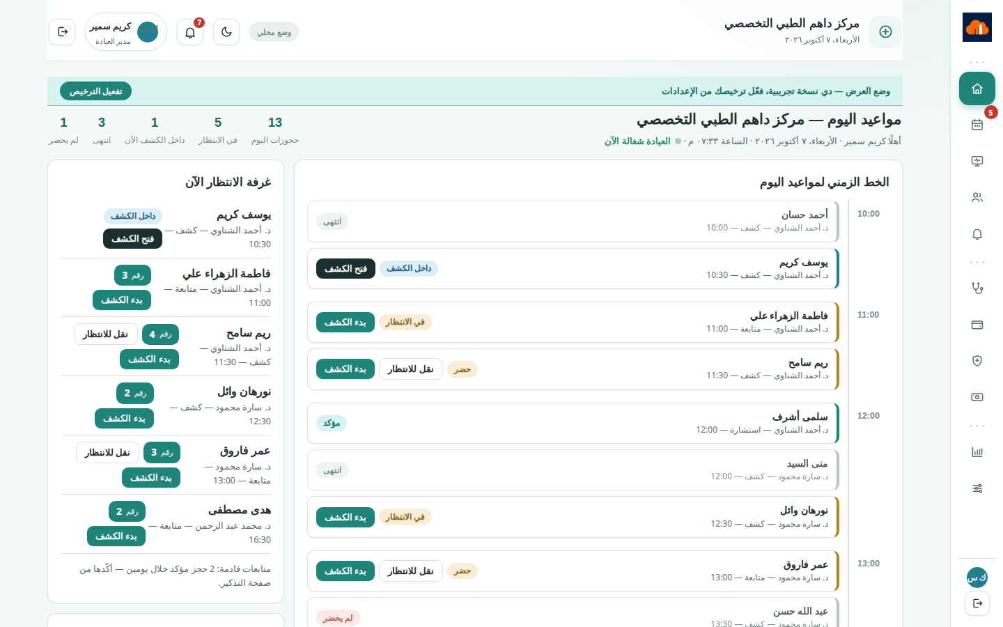The image size is (1003, 627).
Task: Click waiting room بدء الكشف for ريم سامح
Action: (149, 359)
